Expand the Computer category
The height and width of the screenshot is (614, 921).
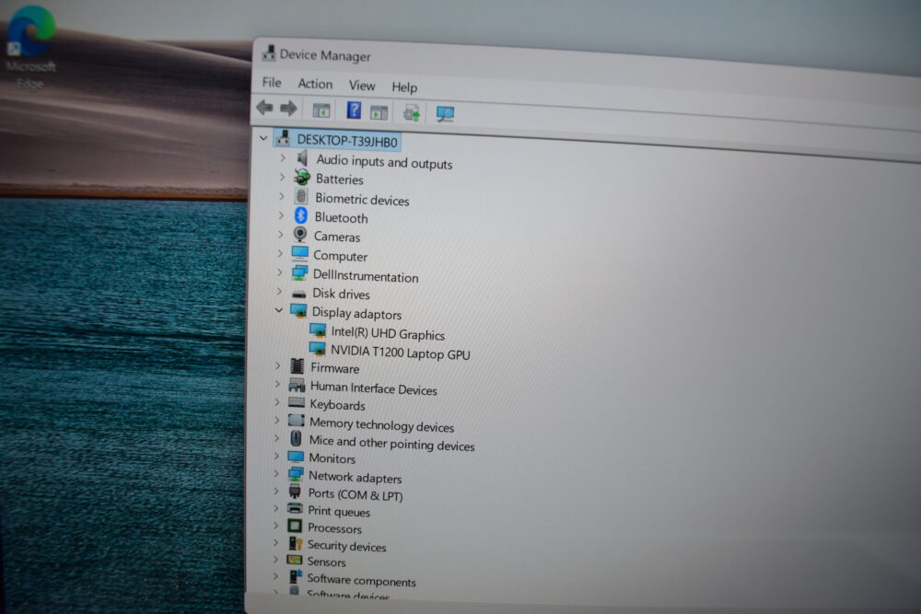280,253
